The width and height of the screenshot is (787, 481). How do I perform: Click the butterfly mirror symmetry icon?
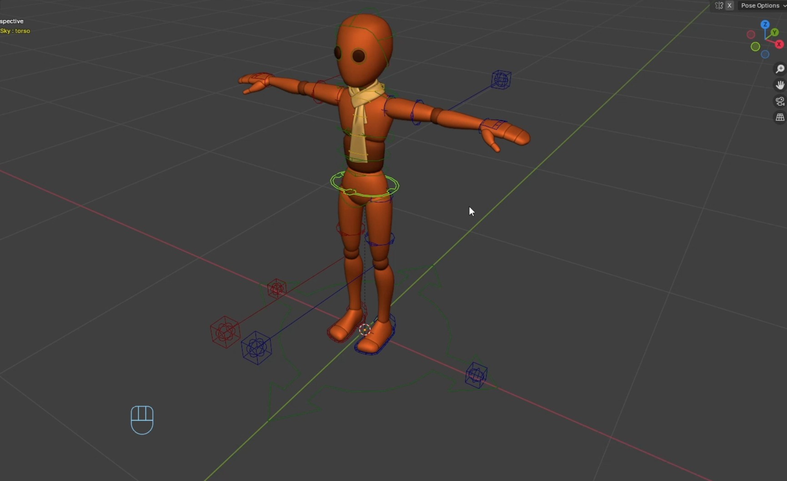pos(719,5)
